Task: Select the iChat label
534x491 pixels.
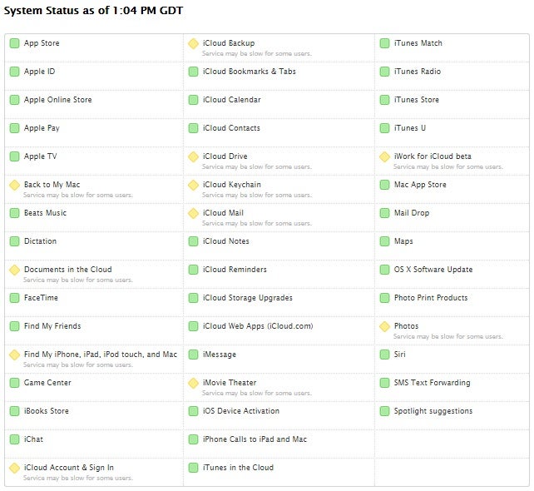Action: pyautogui.click(x=33, y=439)
